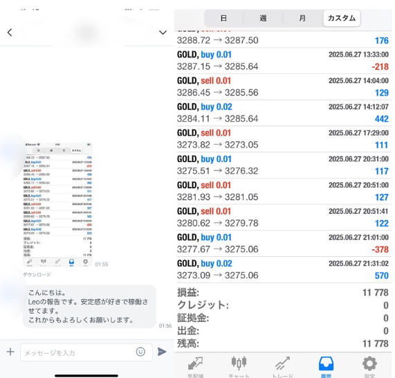Open the emoji smiley picker
This screenshot has height=378, width=395.
[x=140, y=352]
